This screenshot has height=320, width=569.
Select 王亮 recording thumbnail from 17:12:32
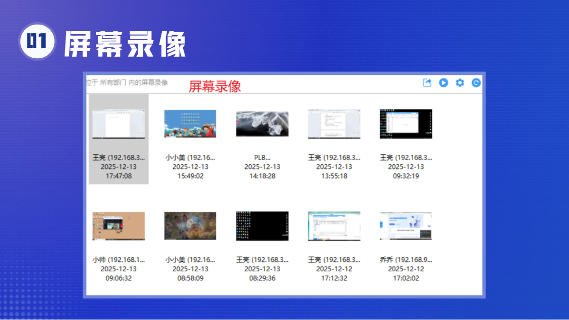point(334,226)
